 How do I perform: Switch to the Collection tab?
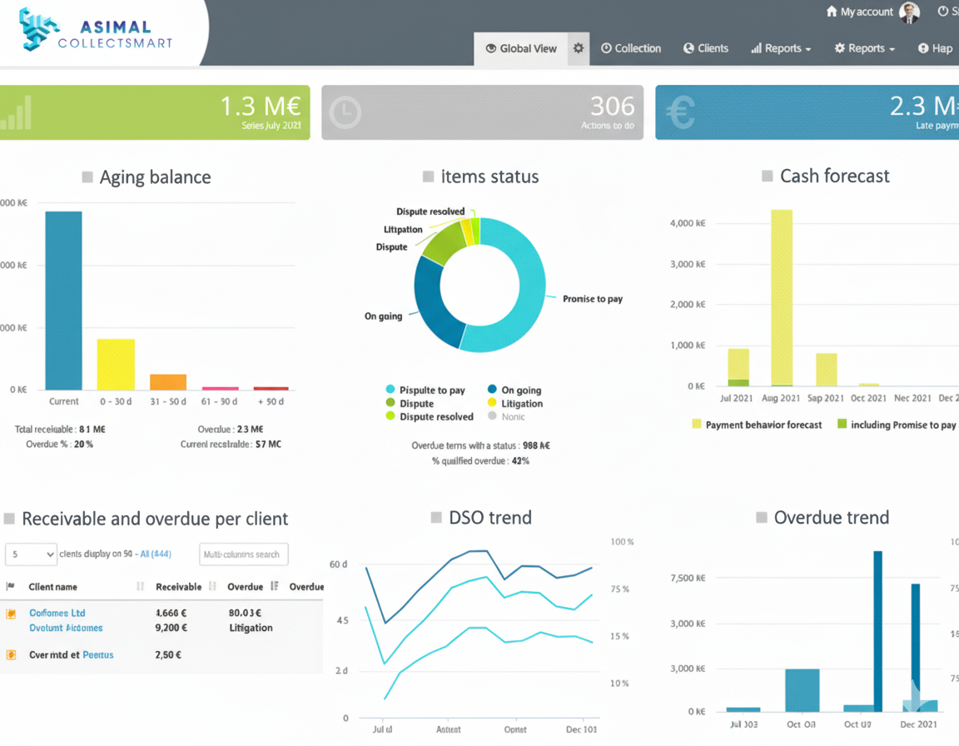631,48
